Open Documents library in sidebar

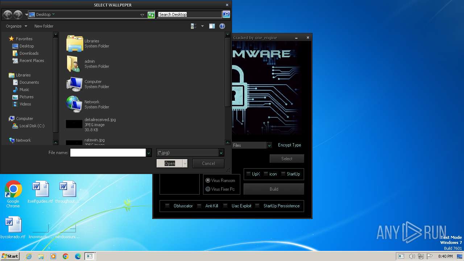(29, 82)
